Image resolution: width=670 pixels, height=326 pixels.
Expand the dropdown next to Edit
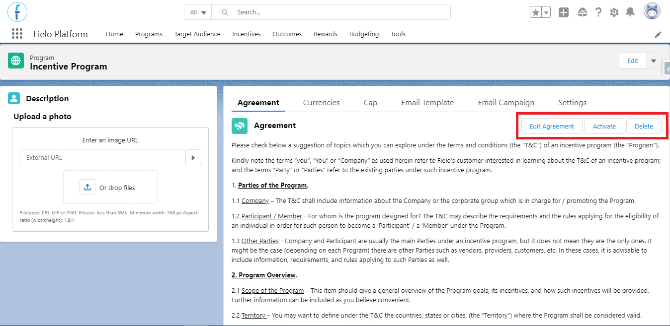point(654,61)
